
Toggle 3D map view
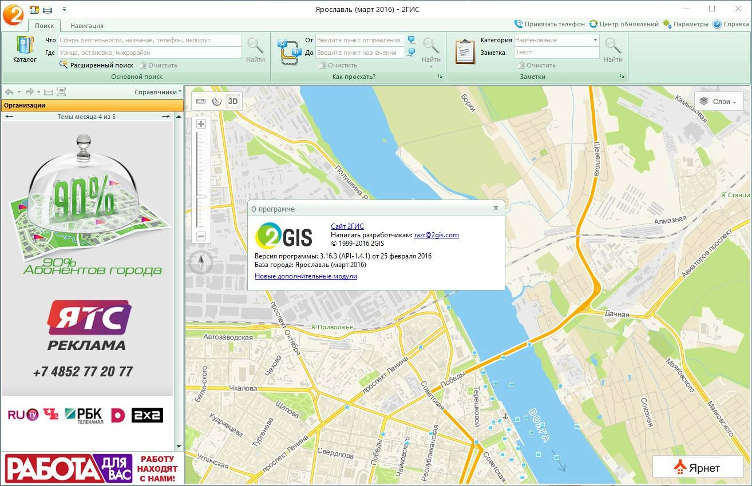(x=232, y=101)
